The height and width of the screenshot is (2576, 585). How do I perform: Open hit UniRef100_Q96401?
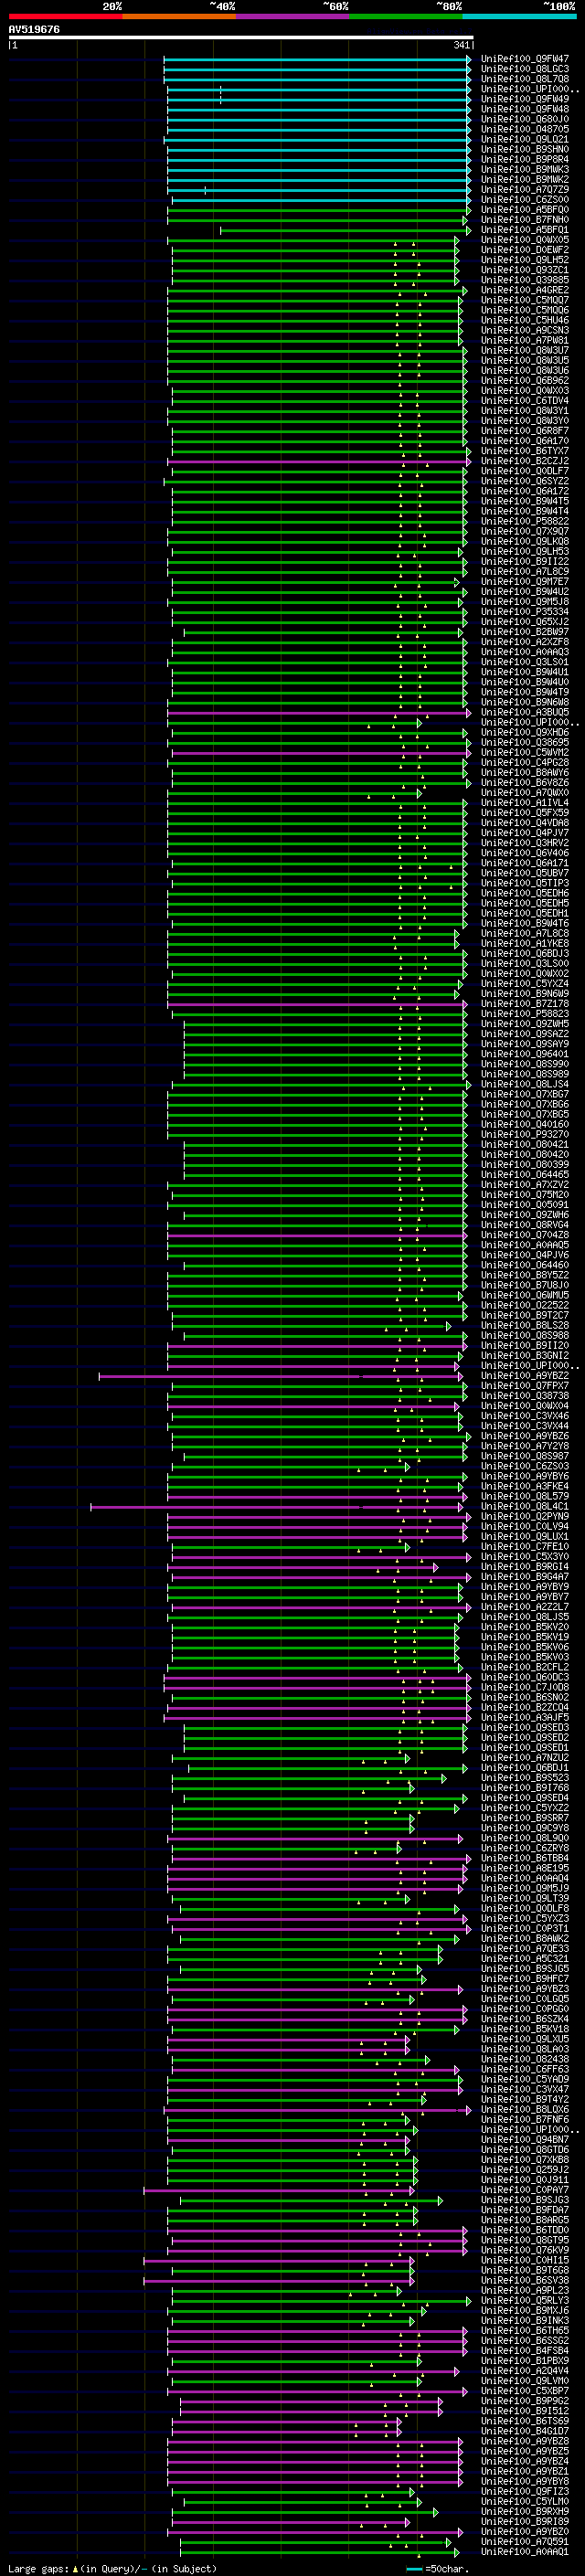(525, 1054)
